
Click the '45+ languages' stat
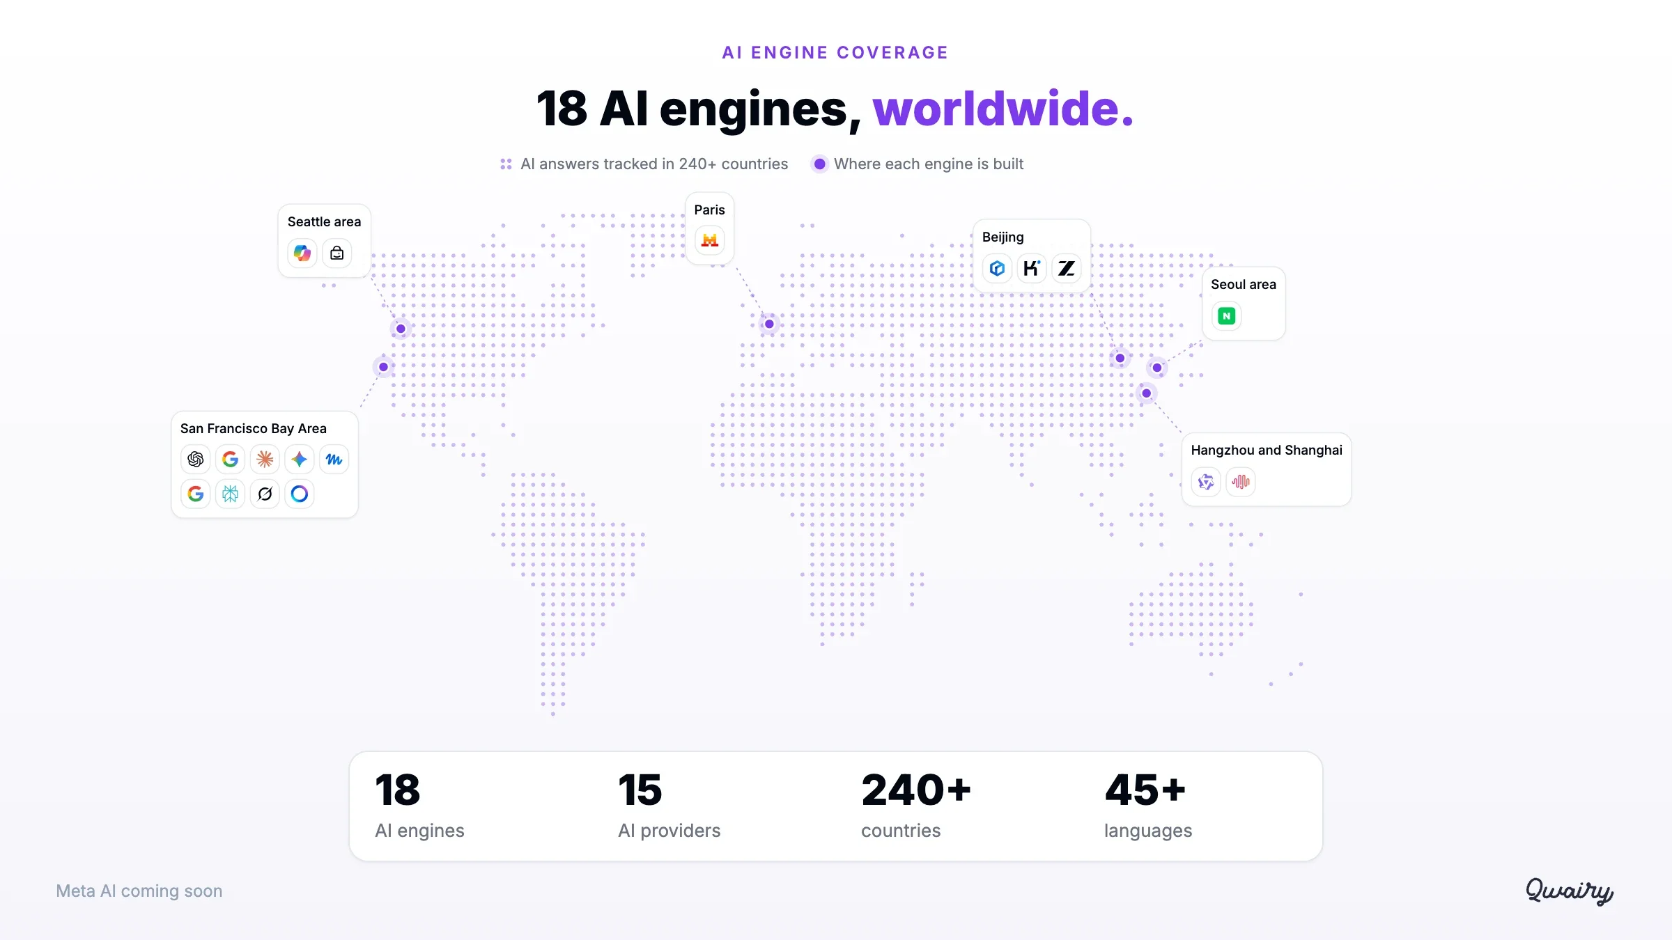pyautogui.click(x=1148, y=806)
